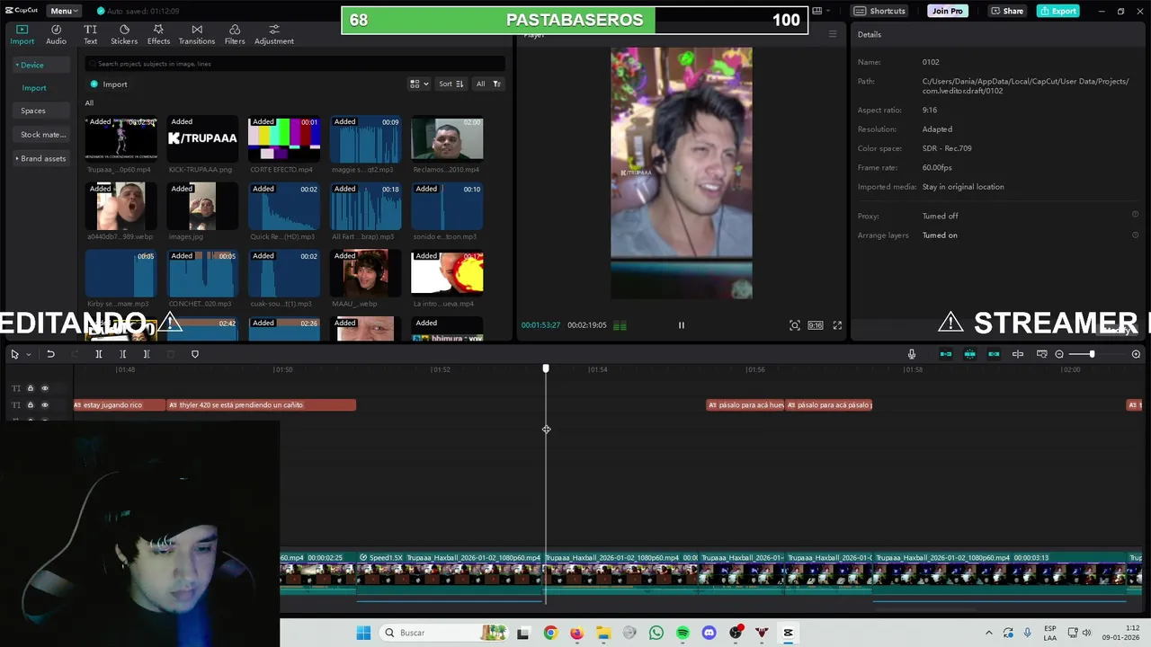Image resolution: width=1151 pixels, height=647 pixels.
Task: Toggle main track magnet
Action: click(x=946, y=354)
